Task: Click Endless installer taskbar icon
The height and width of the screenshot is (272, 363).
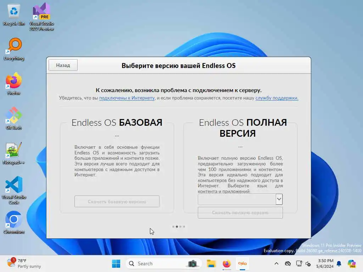Action: (242, 263)
